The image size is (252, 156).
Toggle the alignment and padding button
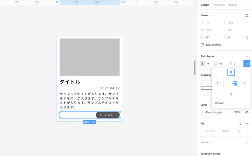(x=247, y=64)
